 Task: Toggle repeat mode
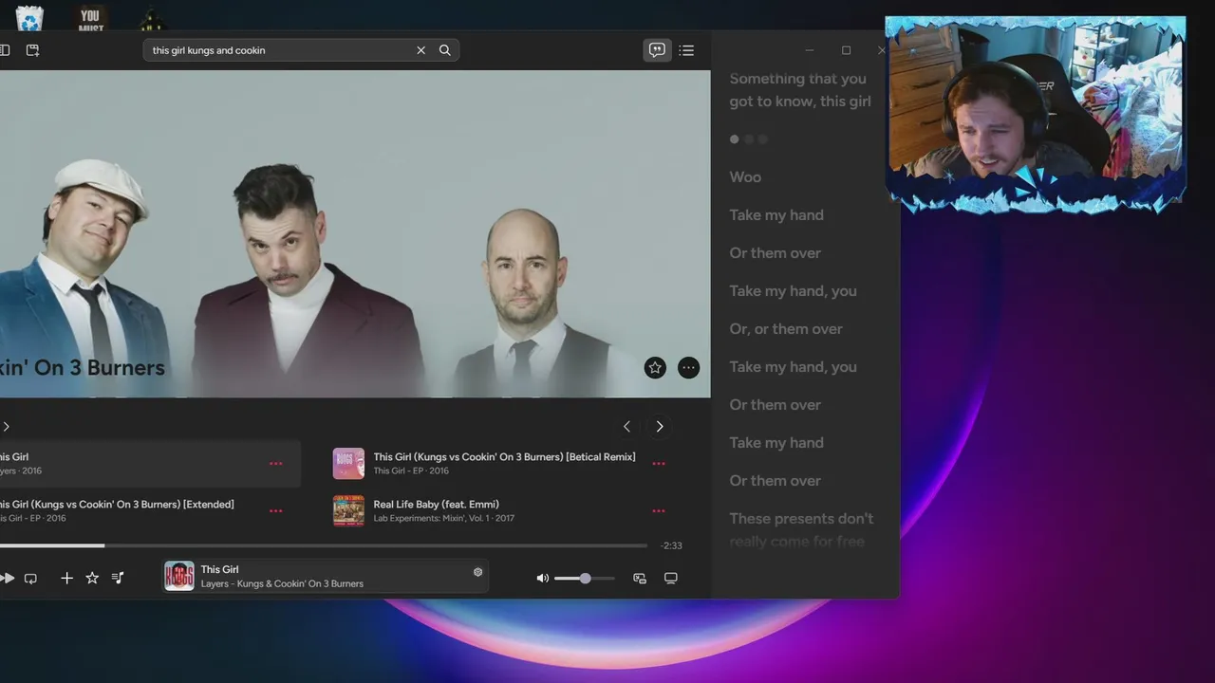[30, 578]
